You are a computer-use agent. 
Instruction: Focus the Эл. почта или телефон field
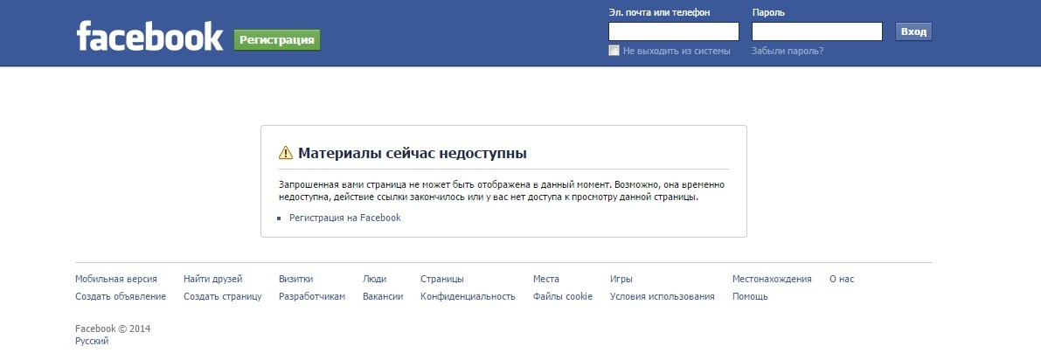click(x=673, y=32)
